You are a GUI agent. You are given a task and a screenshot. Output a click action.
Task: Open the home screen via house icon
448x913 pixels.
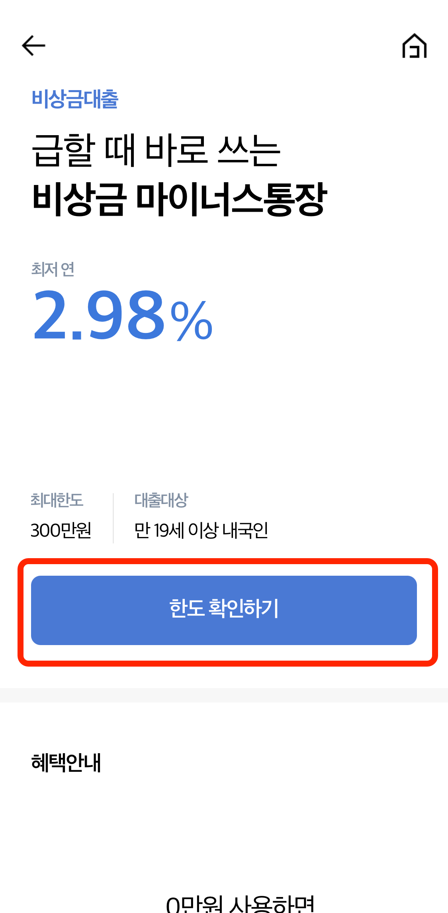(415, 46)
